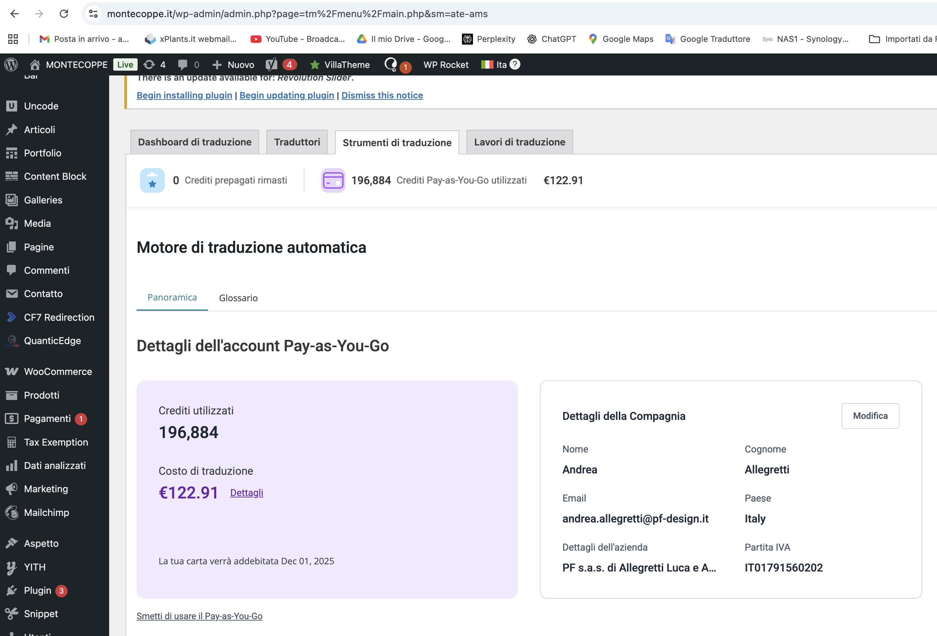Open the Dettagli cost link

(x=246, y=493)
